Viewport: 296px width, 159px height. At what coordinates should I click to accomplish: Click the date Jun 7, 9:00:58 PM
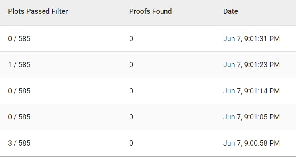pos(252,143)
